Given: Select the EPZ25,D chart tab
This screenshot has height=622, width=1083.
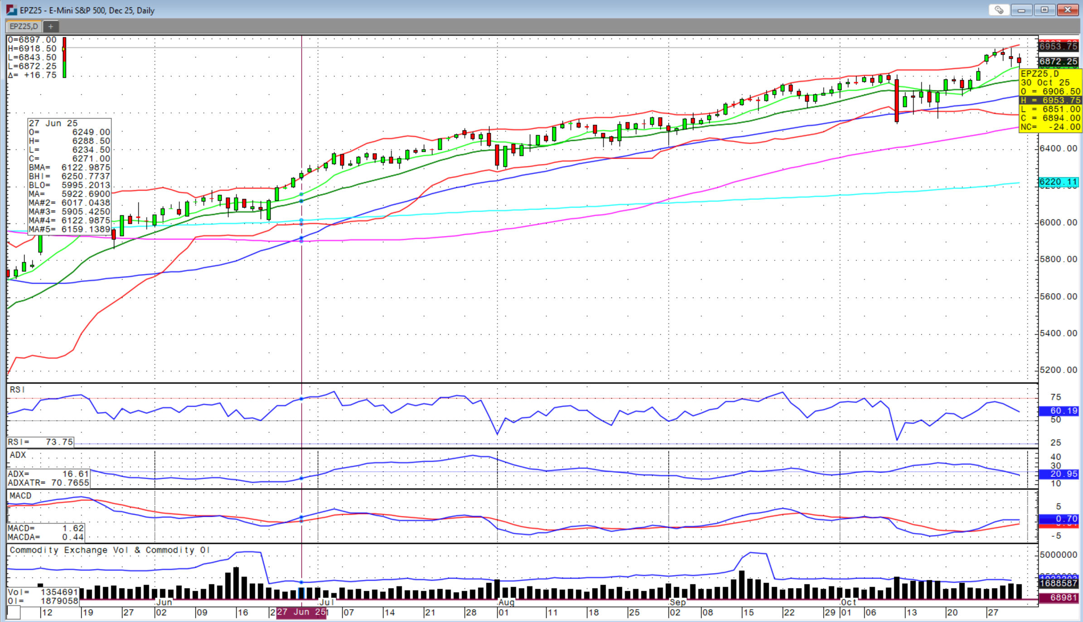Looking at the screenshot, I should (x=24, y=26).
